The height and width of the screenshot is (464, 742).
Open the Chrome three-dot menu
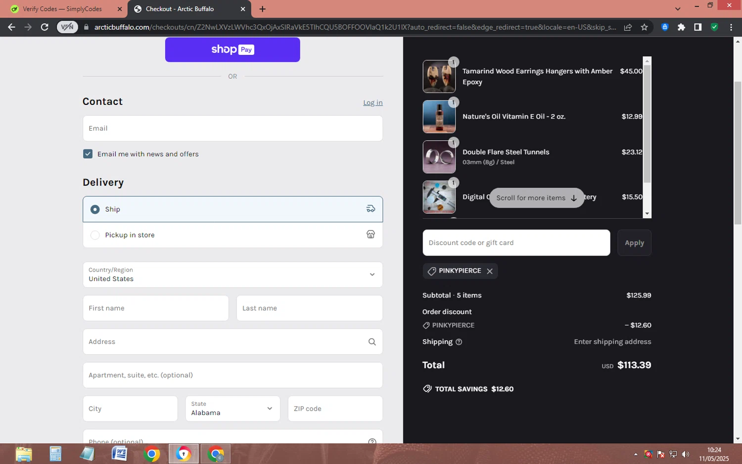[x=731, y=27]
